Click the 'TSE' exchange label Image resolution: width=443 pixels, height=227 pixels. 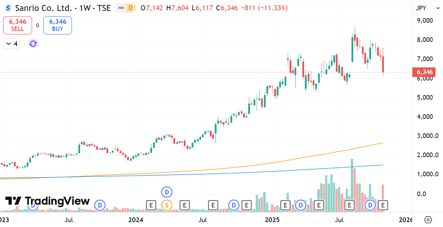pyautogui.click(x=104, y=8)
